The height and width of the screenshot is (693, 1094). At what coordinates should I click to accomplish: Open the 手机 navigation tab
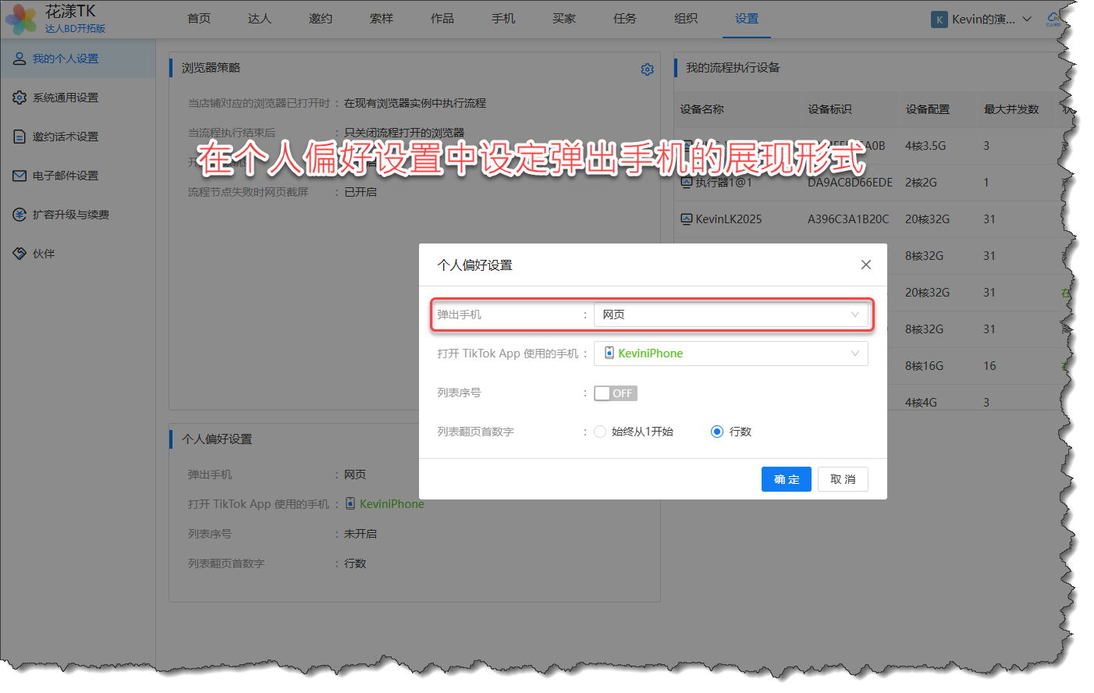(x=503, y=19)
